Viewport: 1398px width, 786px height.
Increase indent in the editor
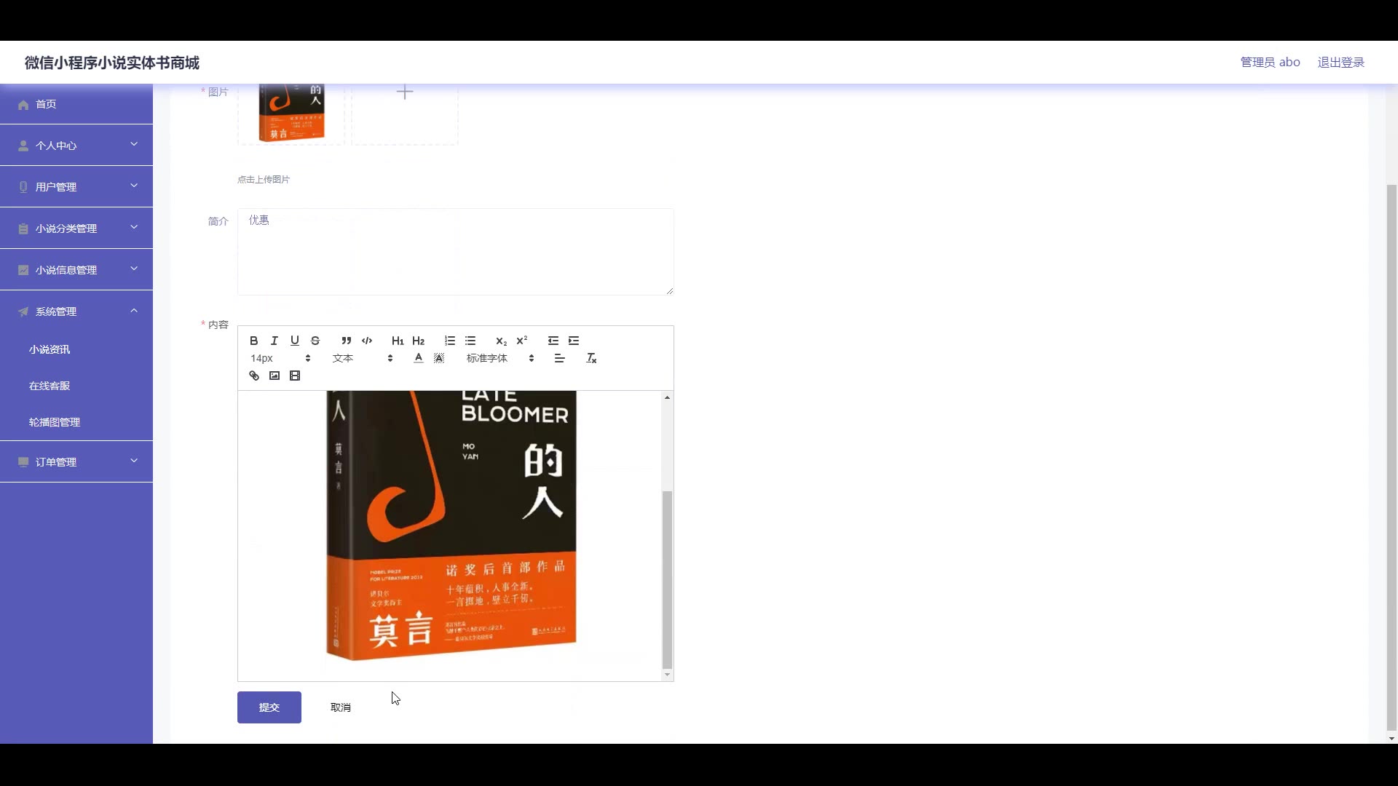pyautogui.click(x=574, y=341)
